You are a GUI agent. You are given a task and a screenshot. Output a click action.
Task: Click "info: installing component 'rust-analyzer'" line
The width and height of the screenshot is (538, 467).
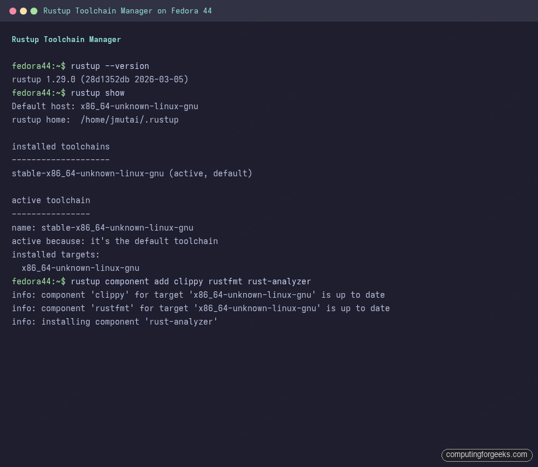point(115,322)
